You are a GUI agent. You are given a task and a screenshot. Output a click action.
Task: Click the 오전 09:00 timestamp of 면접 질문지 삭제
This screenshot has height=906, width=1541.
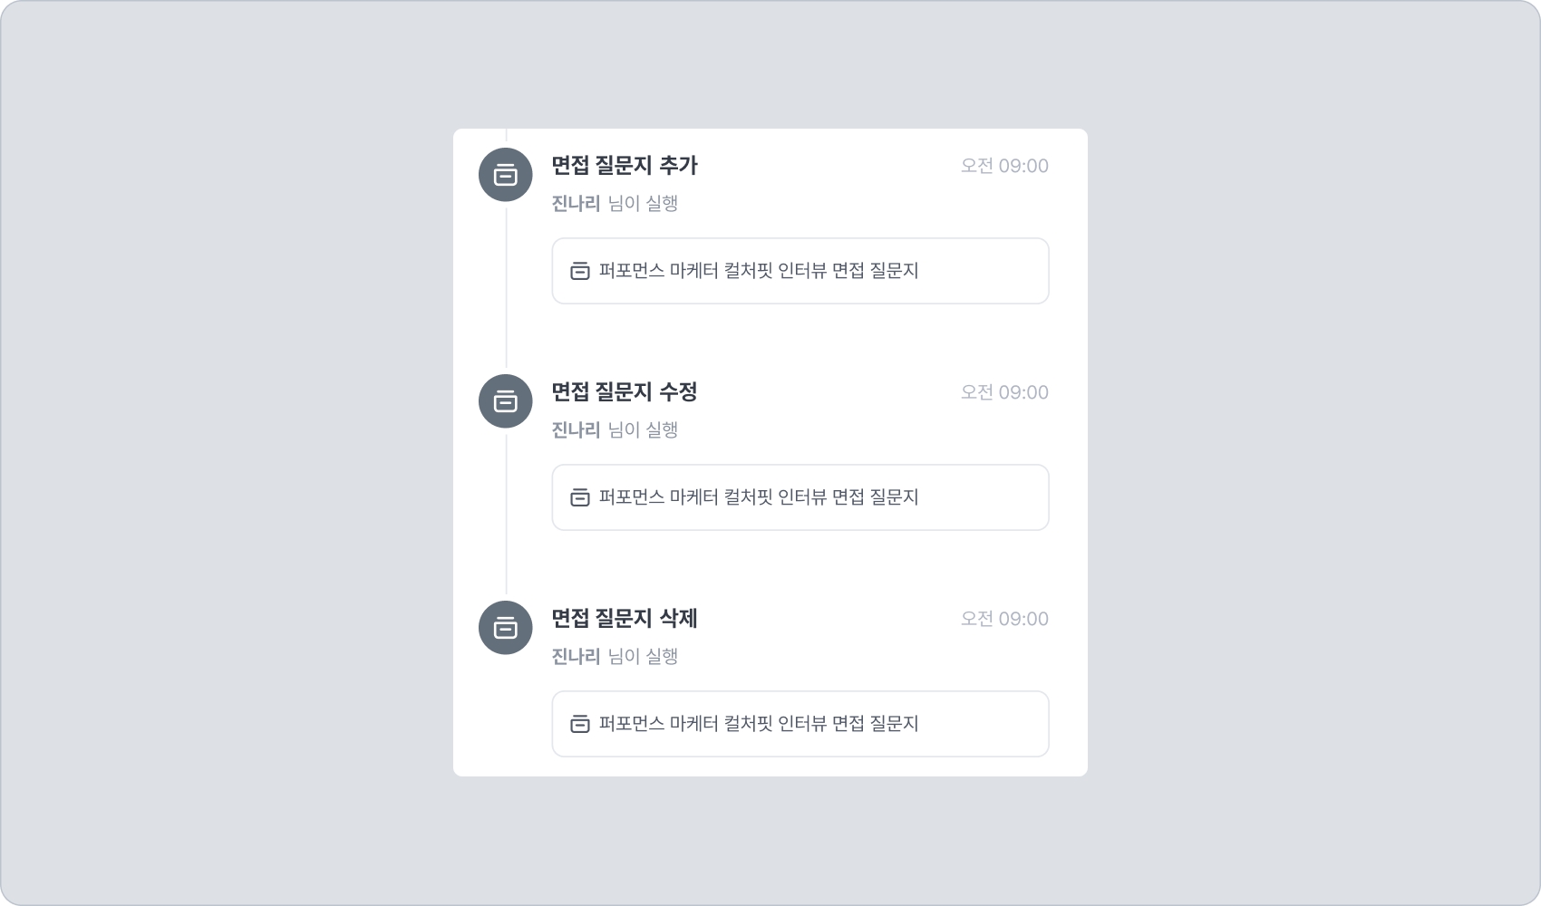coord(1004,619)
